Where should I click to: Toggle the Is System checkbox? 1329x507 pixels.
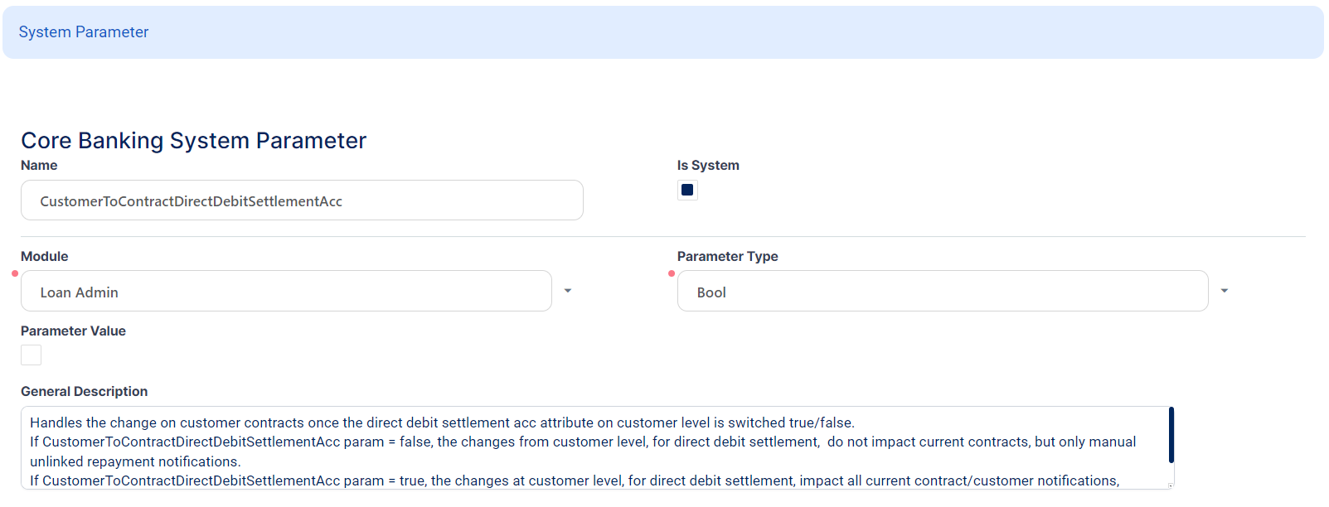tap(687, 190)
